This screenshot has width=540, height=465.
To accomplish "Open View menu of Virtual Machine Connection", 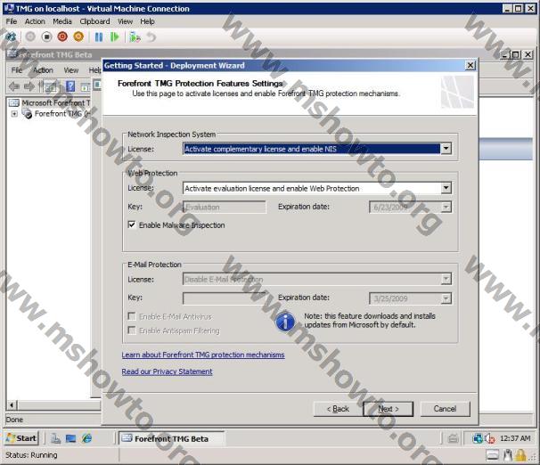I will point(125,21).
